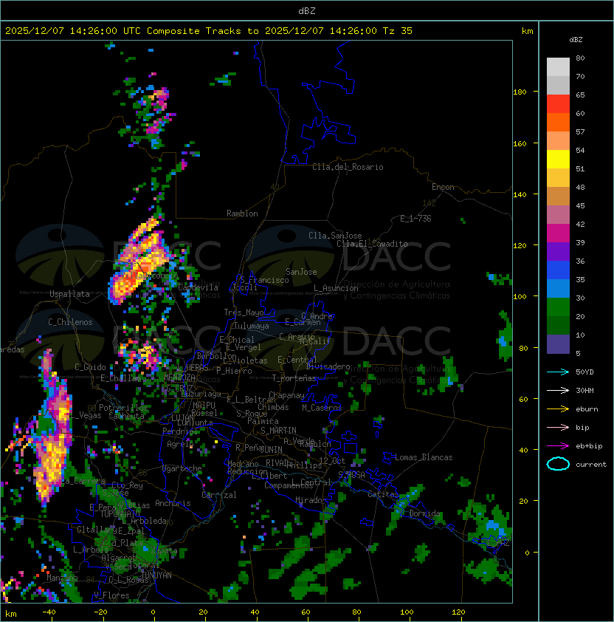The height and width of the screenshot is (622, 614).
Task: Select the light blue 30-35 dBZ swatch
Action: coord(558,289)
